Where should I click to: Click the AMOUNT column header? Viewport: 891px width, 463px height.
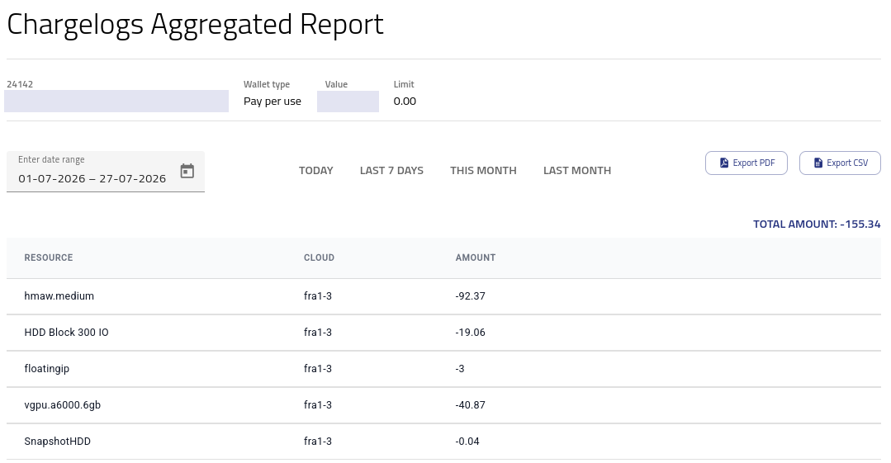(475, 257)
